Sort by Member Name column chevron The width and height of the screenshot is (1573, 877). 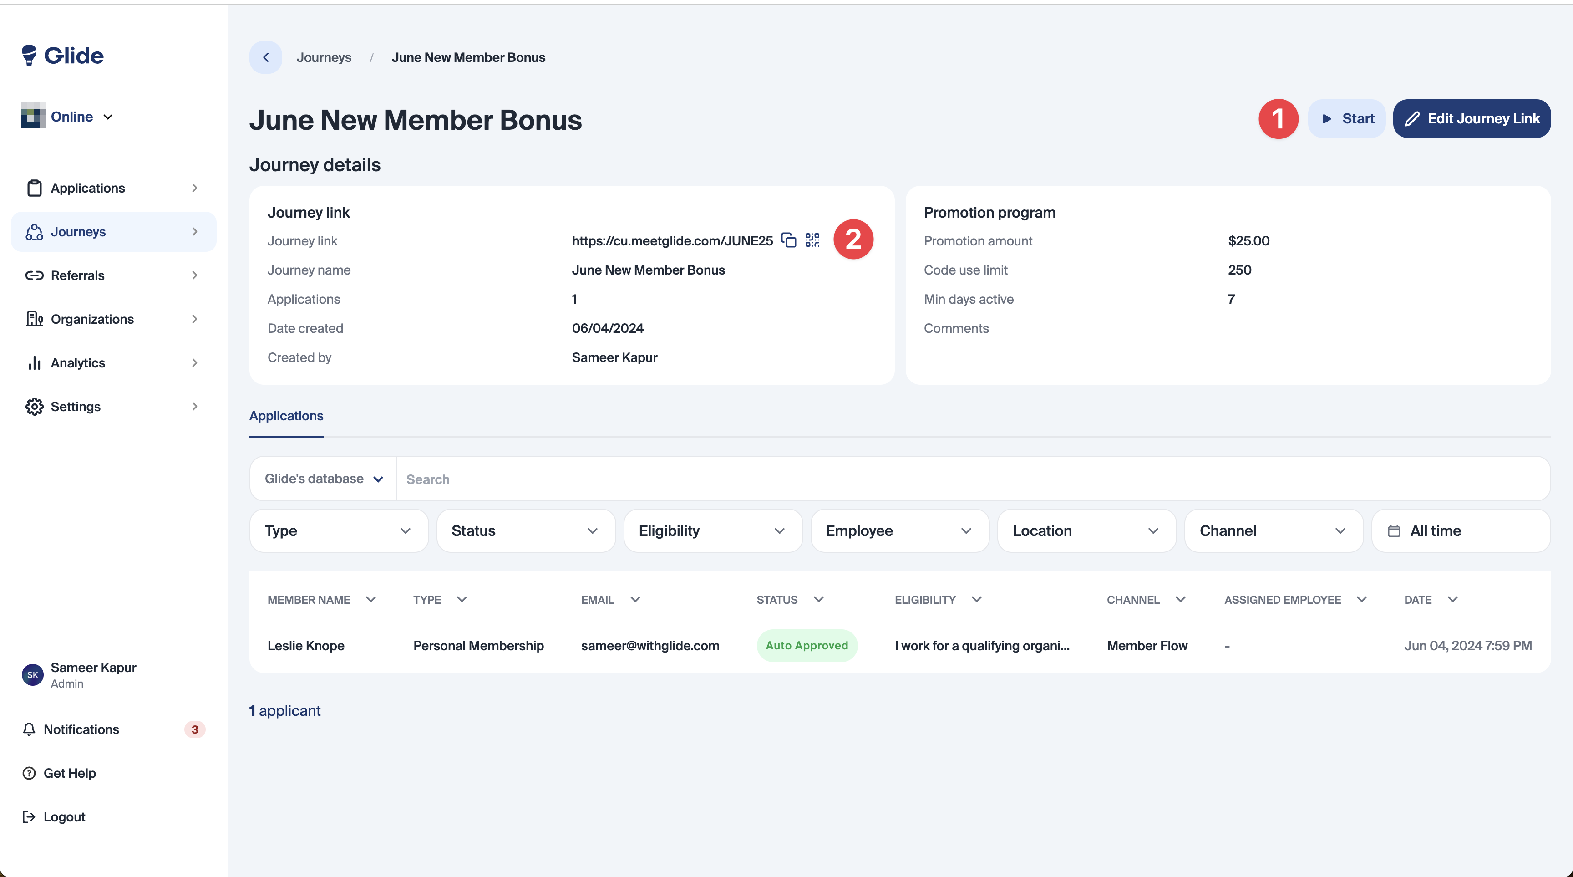click(x=370, y=600)
